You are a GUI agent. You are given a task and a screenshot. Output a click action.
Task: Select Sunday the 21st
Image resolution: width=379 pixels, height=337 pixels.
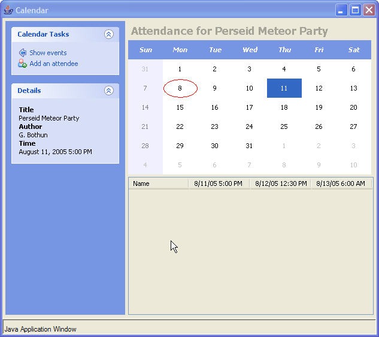point(145,127)
